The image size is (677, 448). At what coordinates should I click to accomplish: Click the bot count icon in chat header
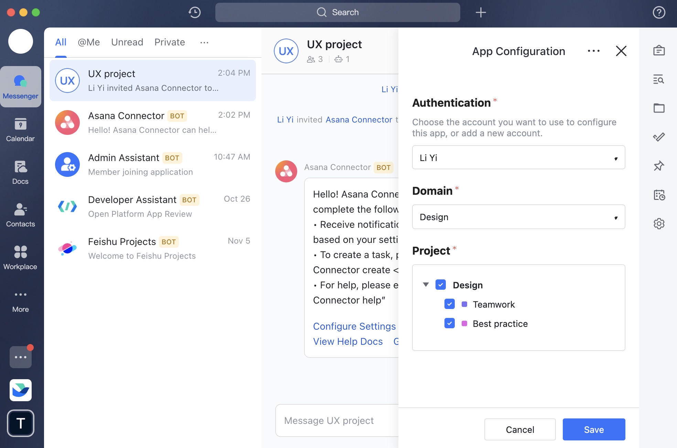[338, 59]
